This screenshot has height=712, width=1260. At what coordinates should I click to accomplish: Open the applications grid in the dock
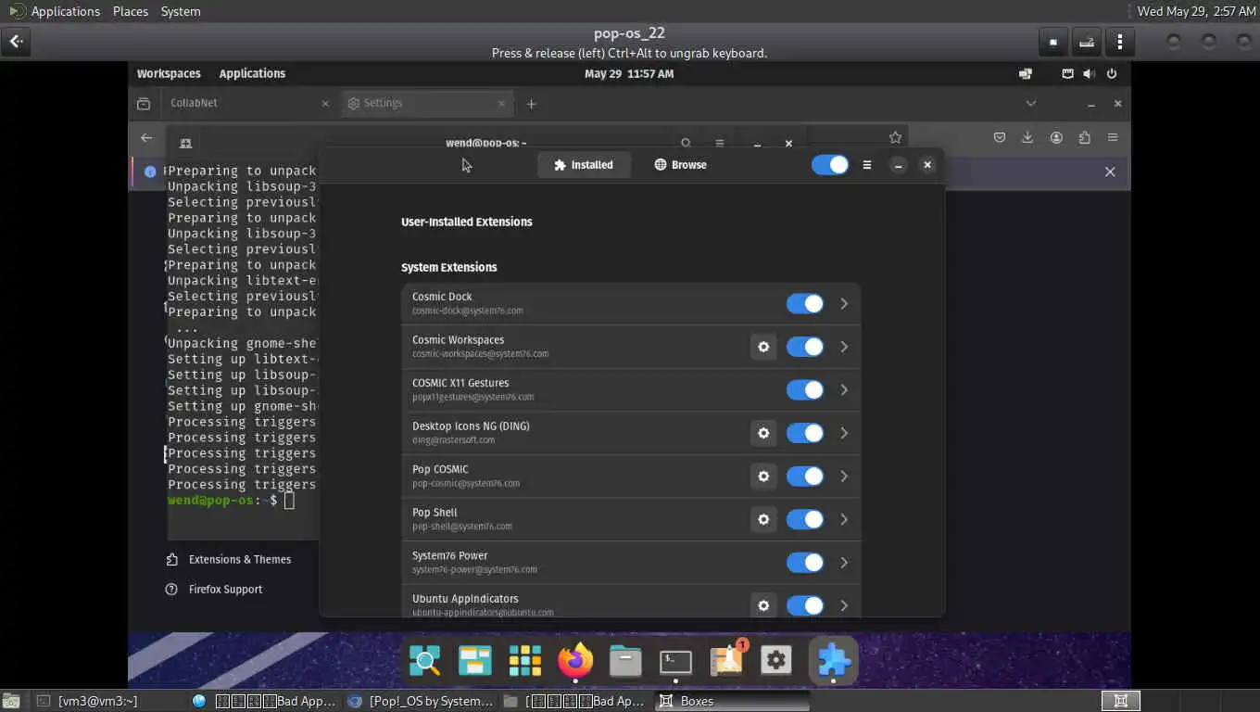525,661
